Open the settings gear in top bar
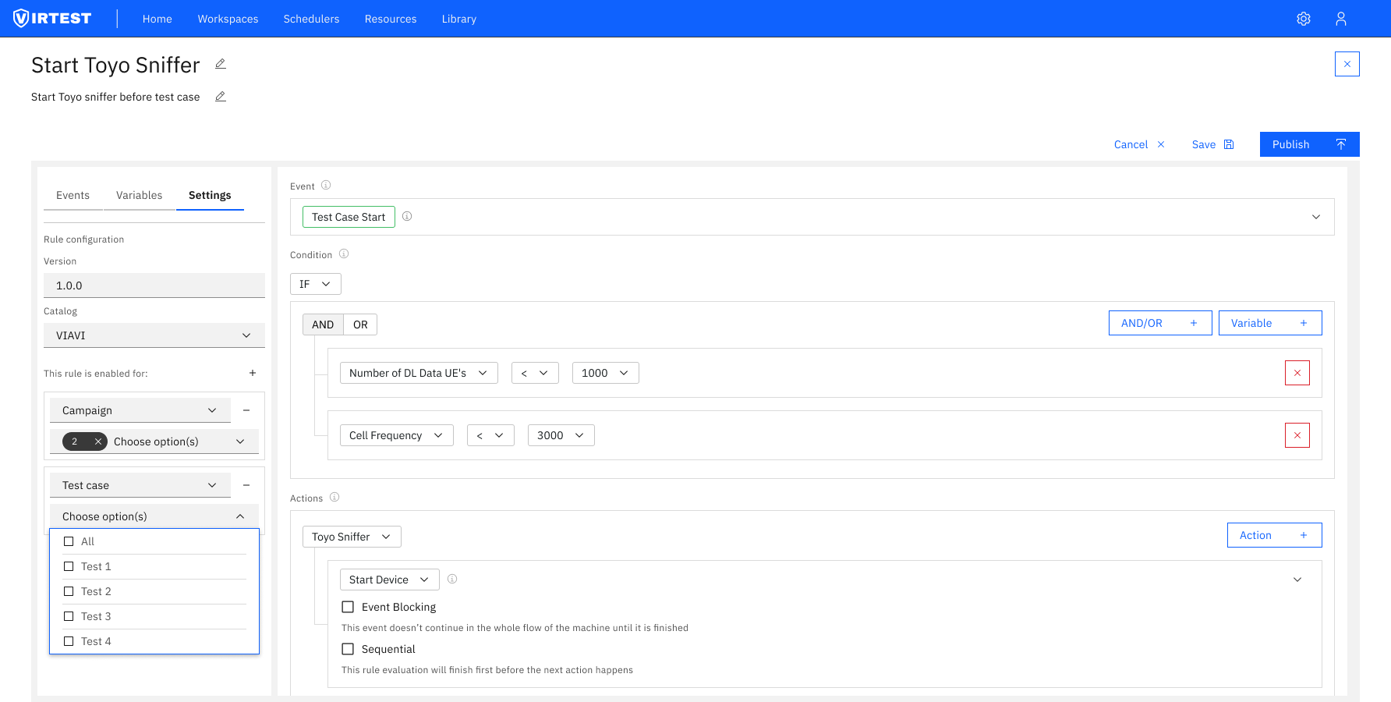The image size is (1391, 702). tap(1303, 18)
